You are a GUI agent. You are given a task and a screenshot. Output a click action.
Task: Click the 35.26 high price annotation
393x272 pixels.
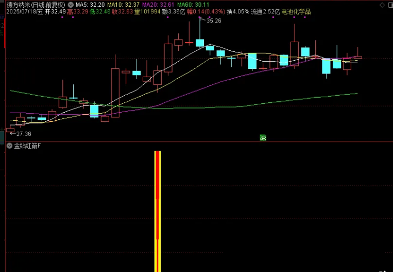click(214, 21)
